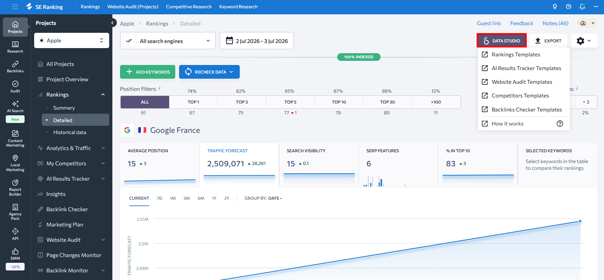Open Agency Pack in the icon bar
Screen dimensions: 604x280
pos(15,212)
